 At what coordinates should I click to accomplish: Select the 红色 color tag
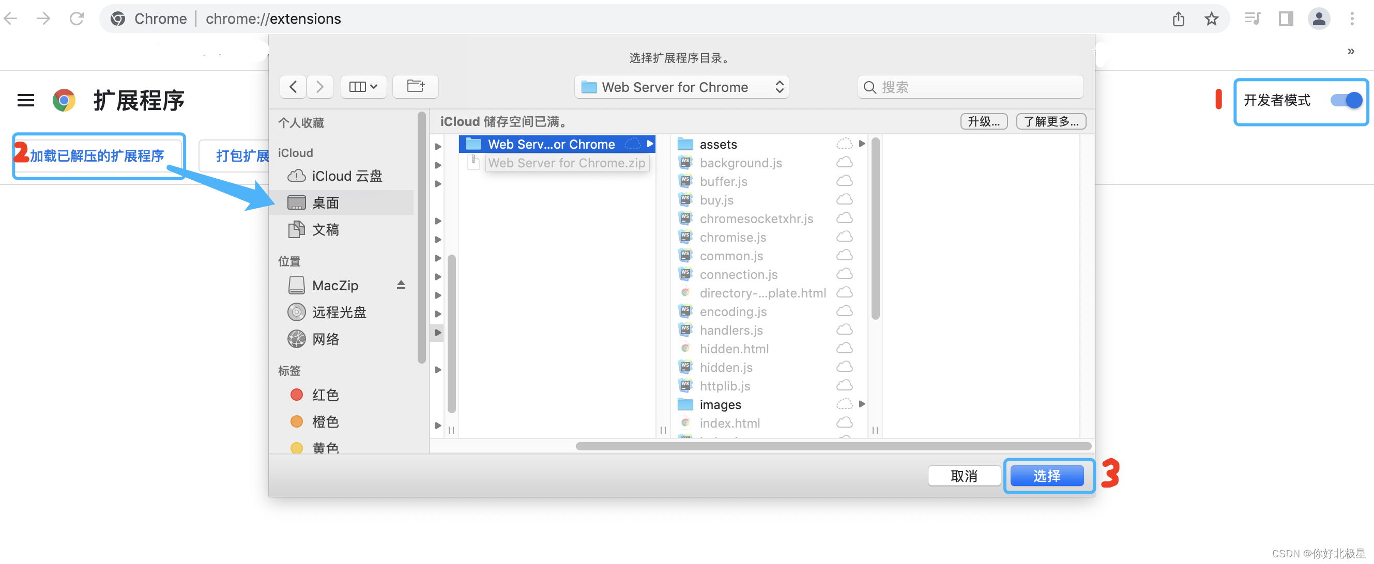coord(325,395)
